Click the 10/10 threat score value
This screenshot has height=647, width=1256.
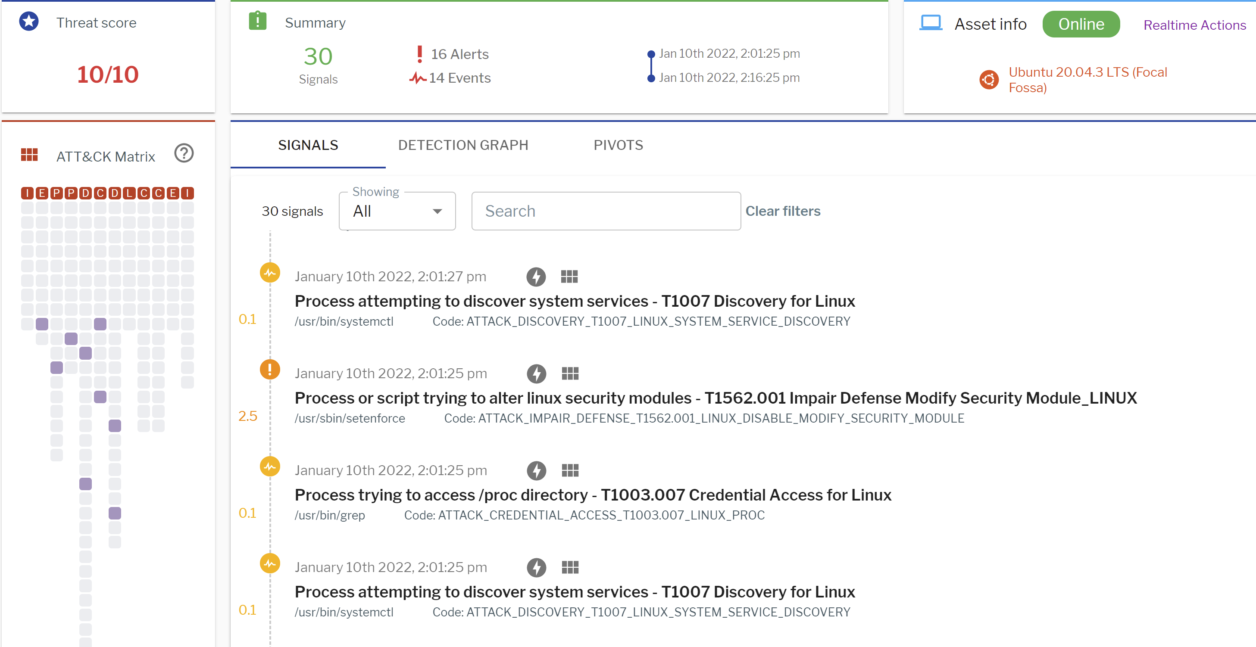pyautogui.click(x=108, y=75)
